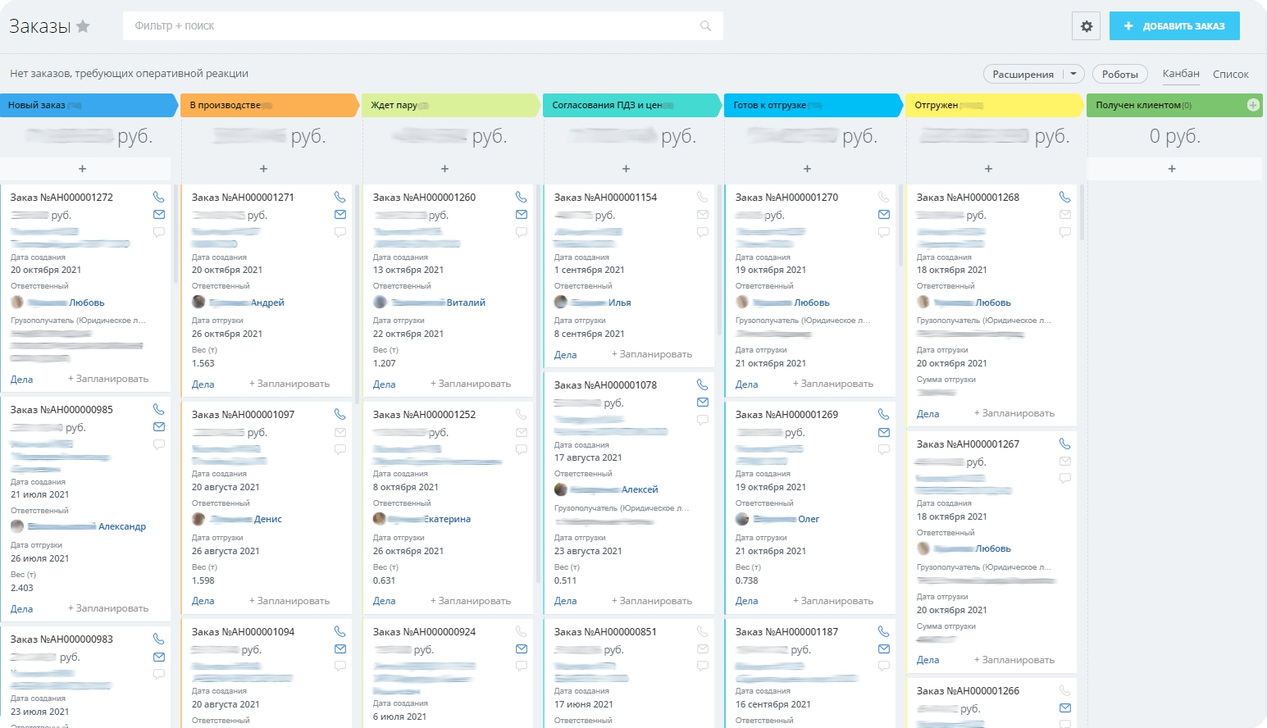Viewport: 1267px width, 728px height.
Task: Click the envelope icon on order АН000001078
Action: [703, 403]
